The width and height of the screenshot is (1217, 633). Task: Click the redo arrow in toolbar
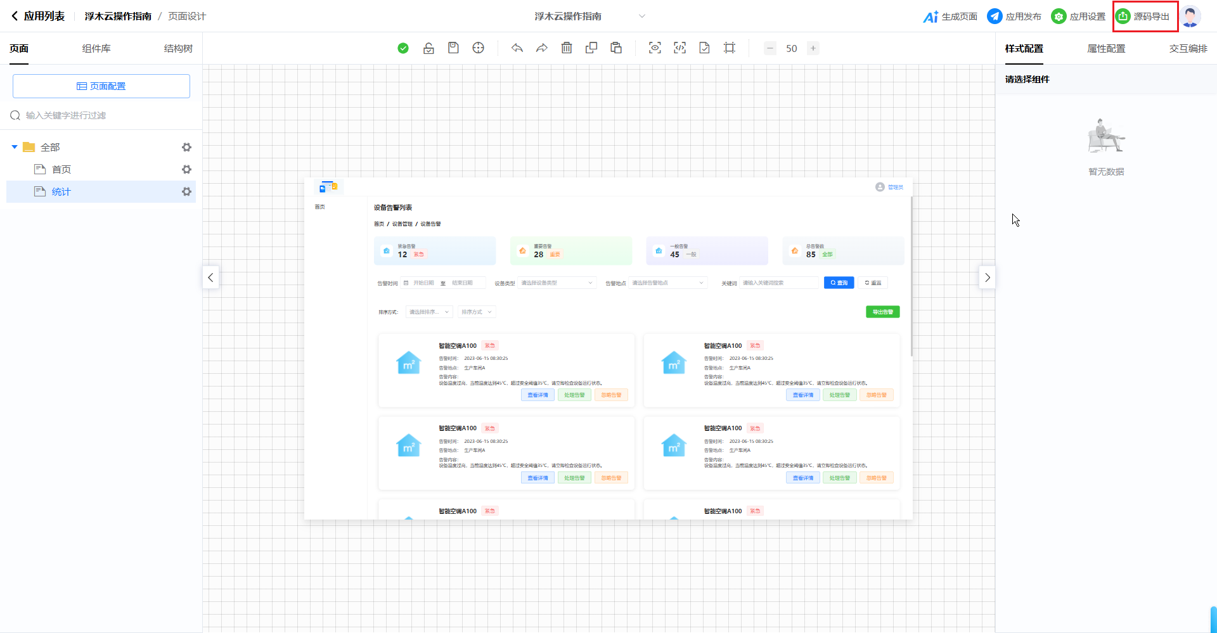coord(542,48)
